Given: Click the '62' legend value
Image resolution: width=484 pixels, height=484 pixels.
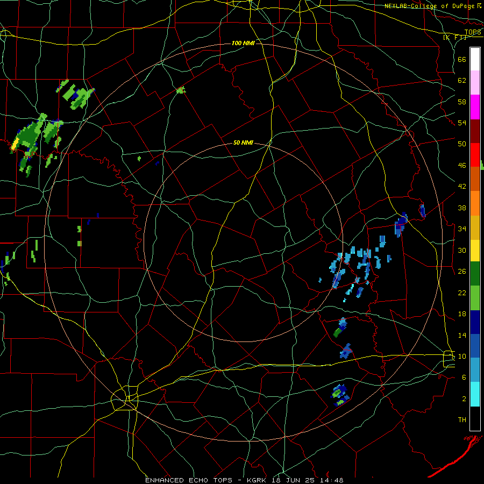Looking at the screenshot, I should 462,80.
